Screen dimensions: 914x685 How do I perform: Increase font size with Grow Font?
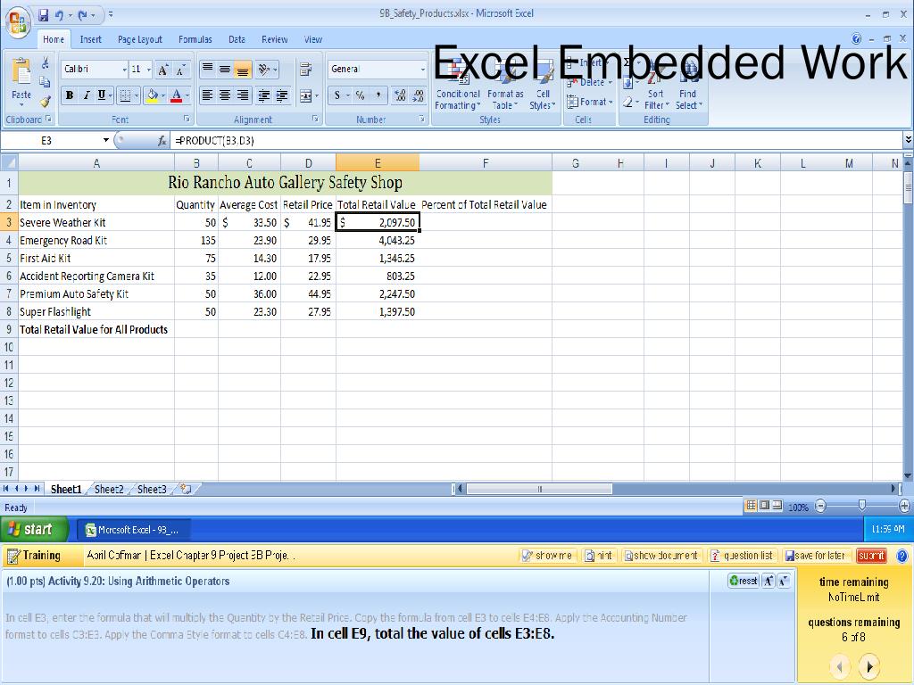click(163, 70)
